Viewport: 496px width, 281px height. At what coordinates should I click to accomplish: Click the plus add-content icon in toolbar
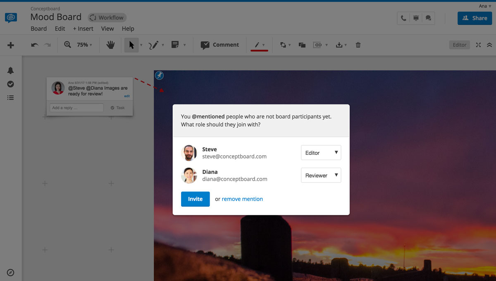click(11, 45)
